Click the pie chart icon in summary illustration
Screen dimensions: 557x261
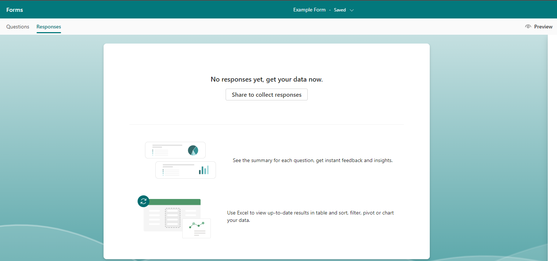(193, 150)
